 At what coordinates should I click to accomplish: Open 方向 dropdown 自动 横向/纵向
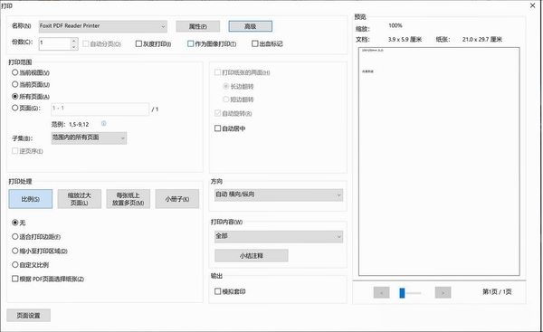point(279,194)
